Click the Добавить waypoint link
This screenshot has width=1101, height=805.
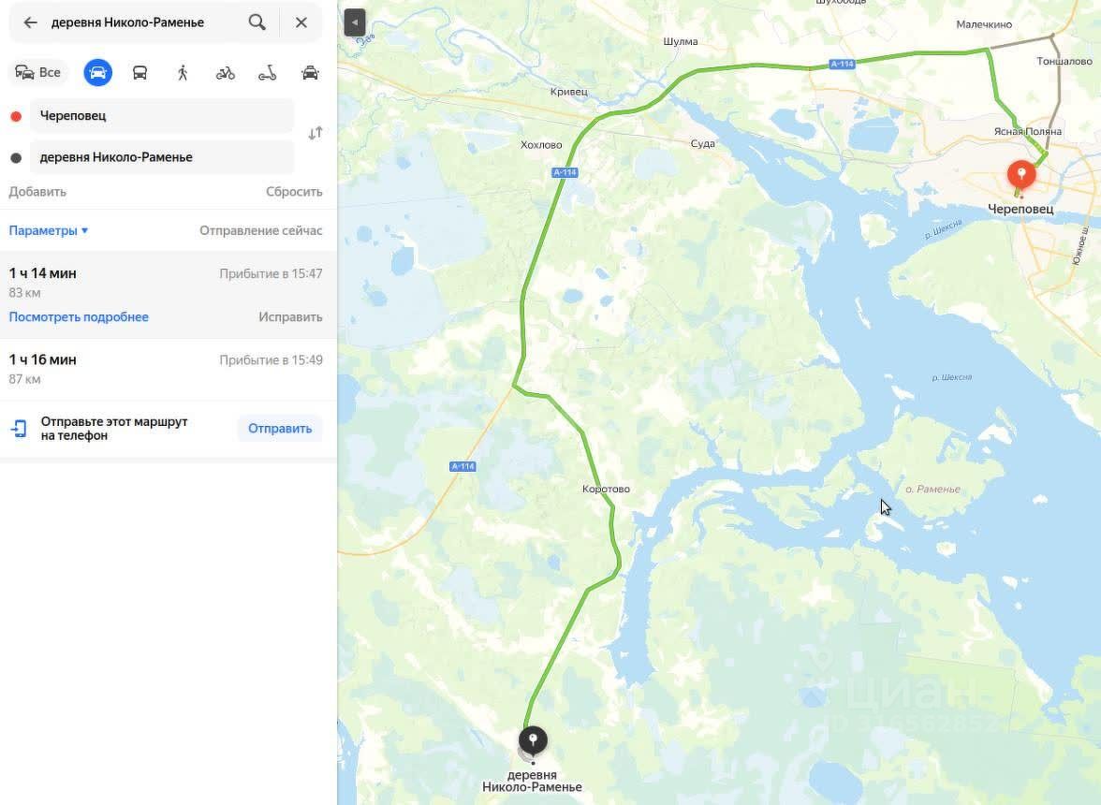point(37,192)
